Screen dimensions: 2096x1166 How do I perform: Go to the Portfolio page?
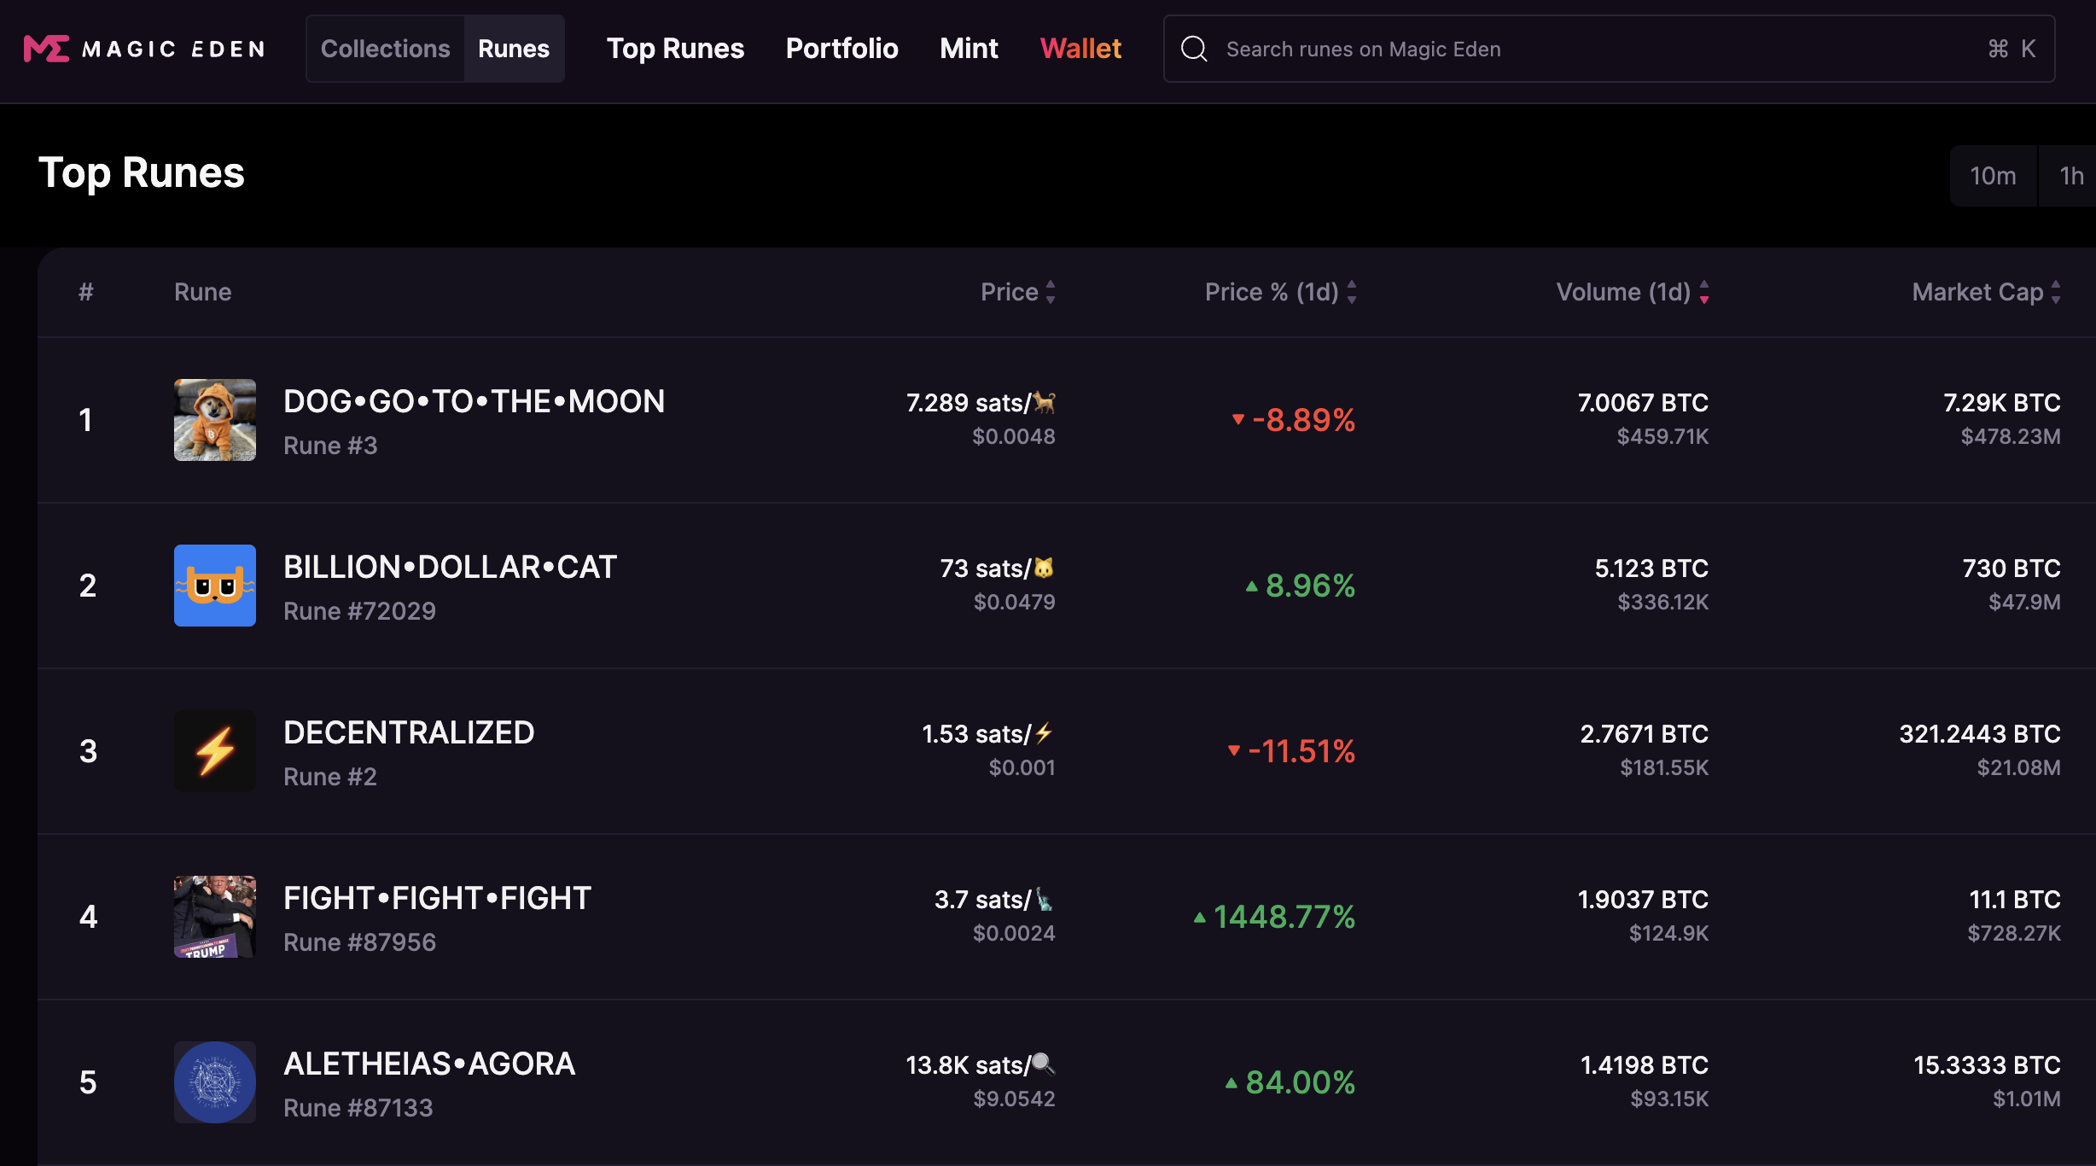tap(841, 49)
